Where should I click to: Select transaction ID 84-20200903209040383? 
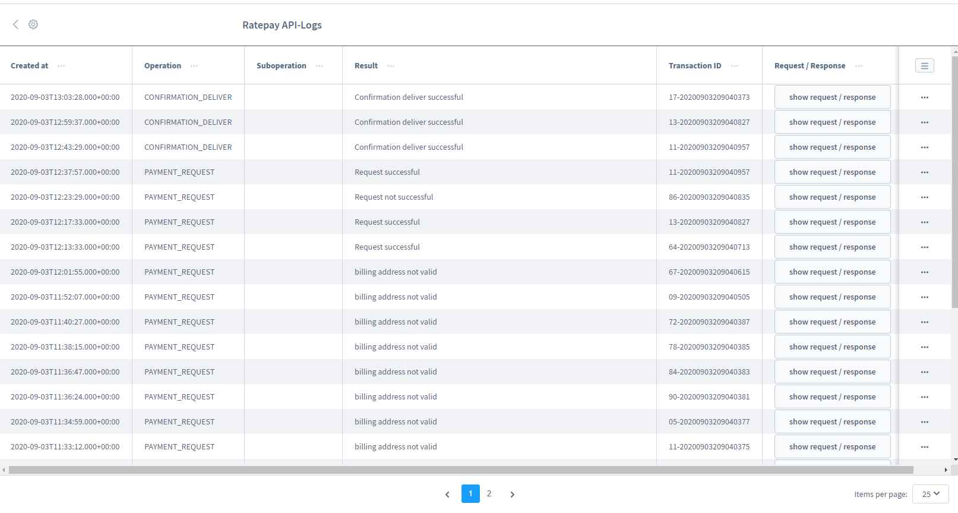[709, 372]
